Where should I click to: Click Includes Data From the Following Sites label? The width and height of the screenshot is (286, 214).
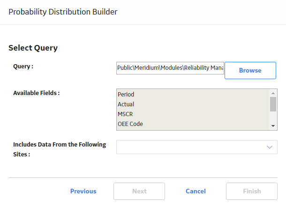coord(60,149)
